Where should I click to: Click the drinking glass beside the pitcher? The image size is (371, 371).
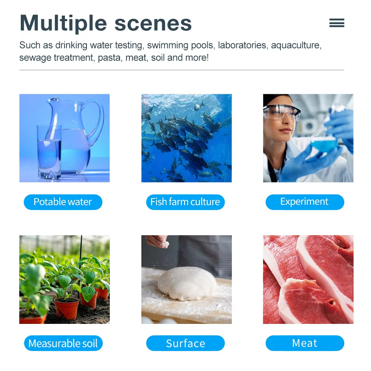(x=49, y=152)
